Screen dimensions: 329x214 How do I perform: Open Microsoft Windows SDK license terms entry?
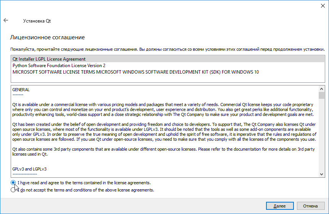tap(135, 72)
